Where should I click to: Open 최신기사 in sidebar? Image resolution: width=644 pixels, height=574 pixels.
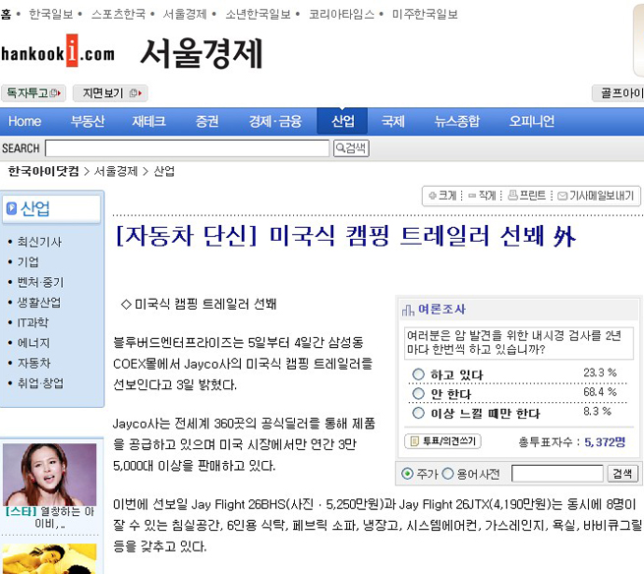point(39,242)
